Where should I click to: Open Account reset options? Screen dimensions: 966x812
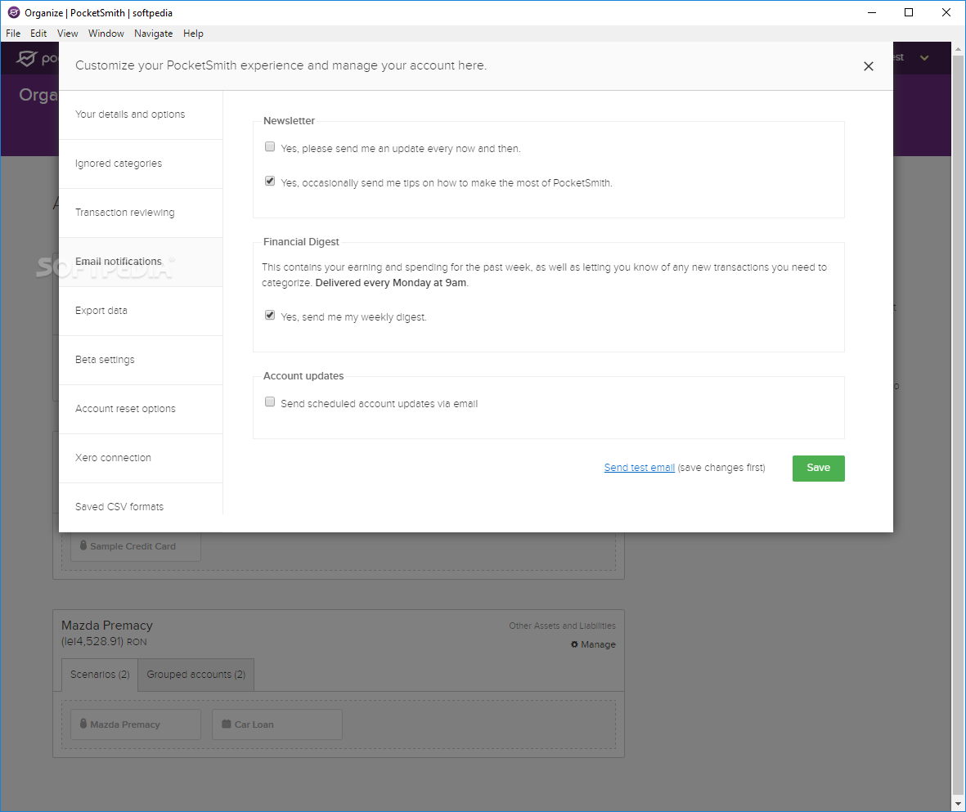(x=141, y=409)
